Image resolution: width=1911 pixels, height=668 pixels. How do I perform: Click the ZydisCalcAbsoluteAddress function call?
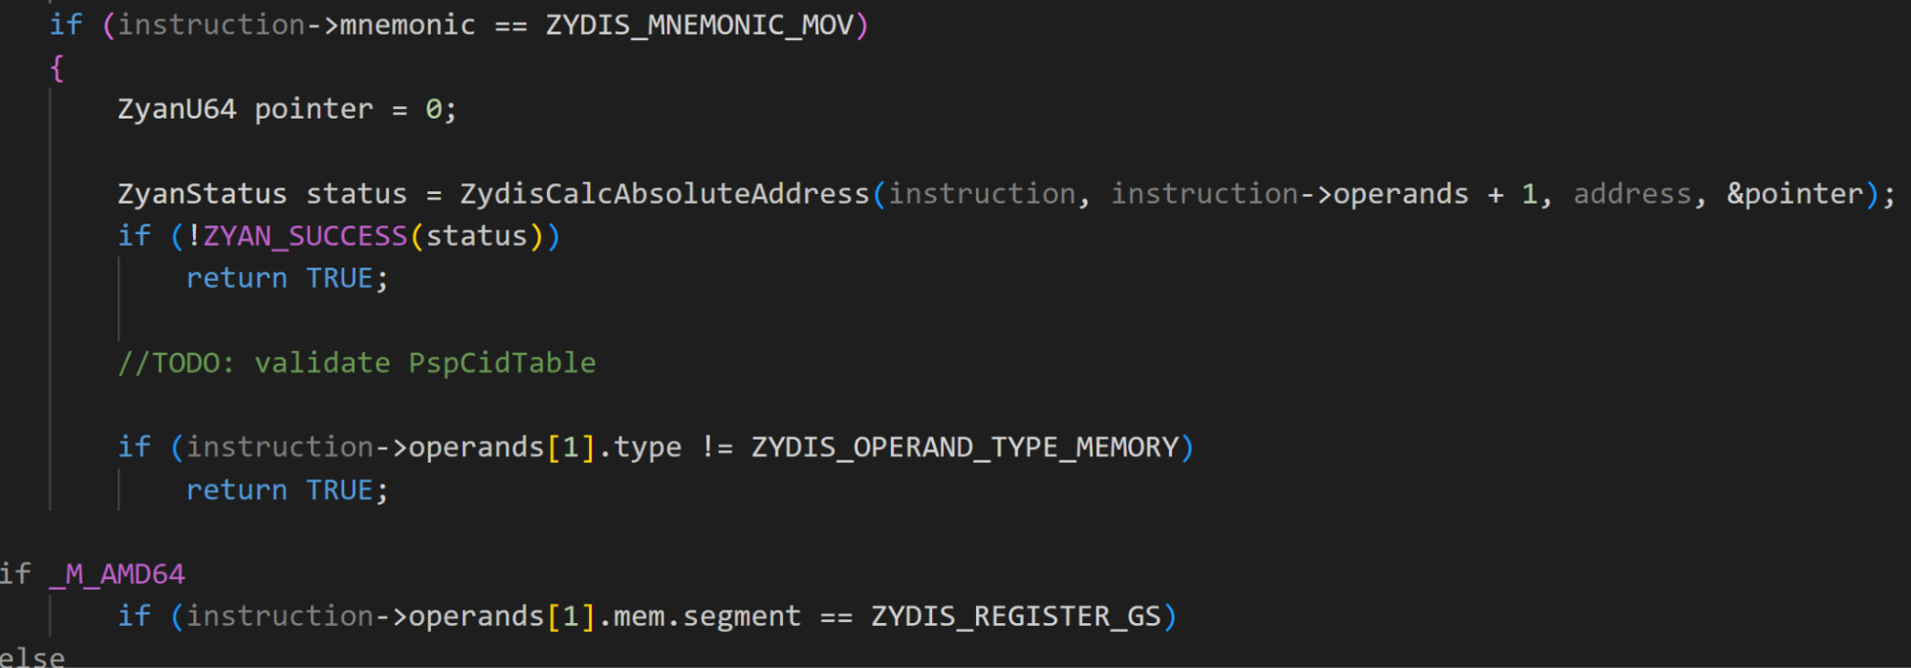tap(663, 194)
